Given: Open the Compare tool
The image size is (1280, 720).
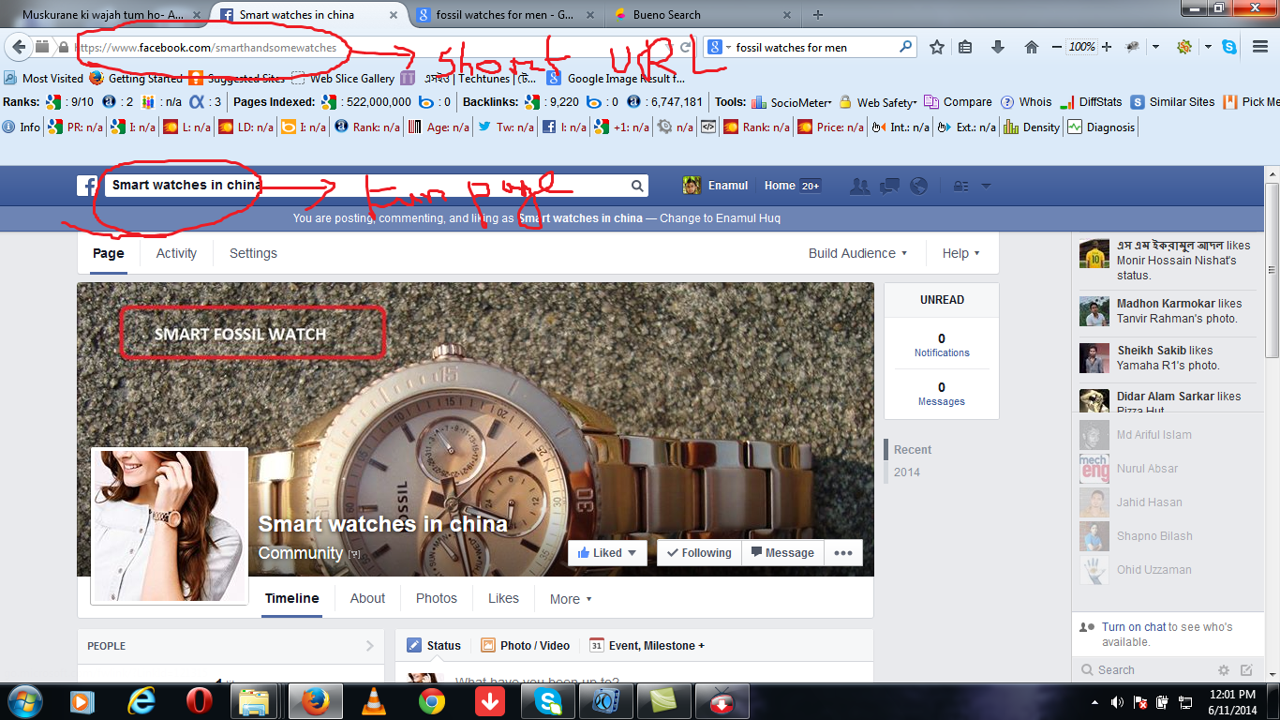Looking at the screenshot, I should (958, 102).
